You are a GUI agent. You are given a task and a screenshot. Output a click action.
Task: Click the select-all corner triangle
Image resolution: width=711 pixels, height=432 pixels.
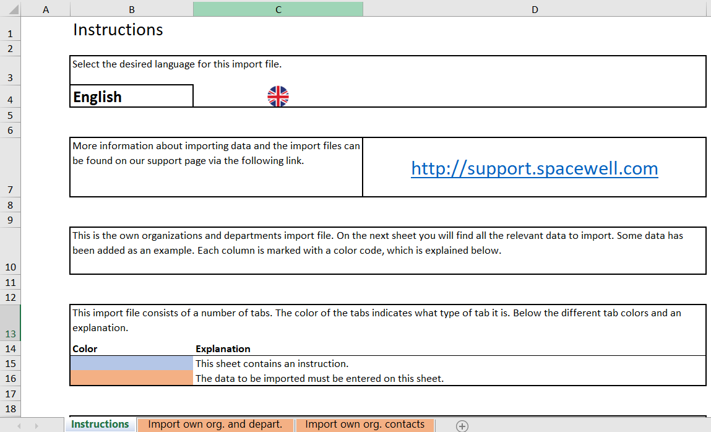(x=14, y=9)
